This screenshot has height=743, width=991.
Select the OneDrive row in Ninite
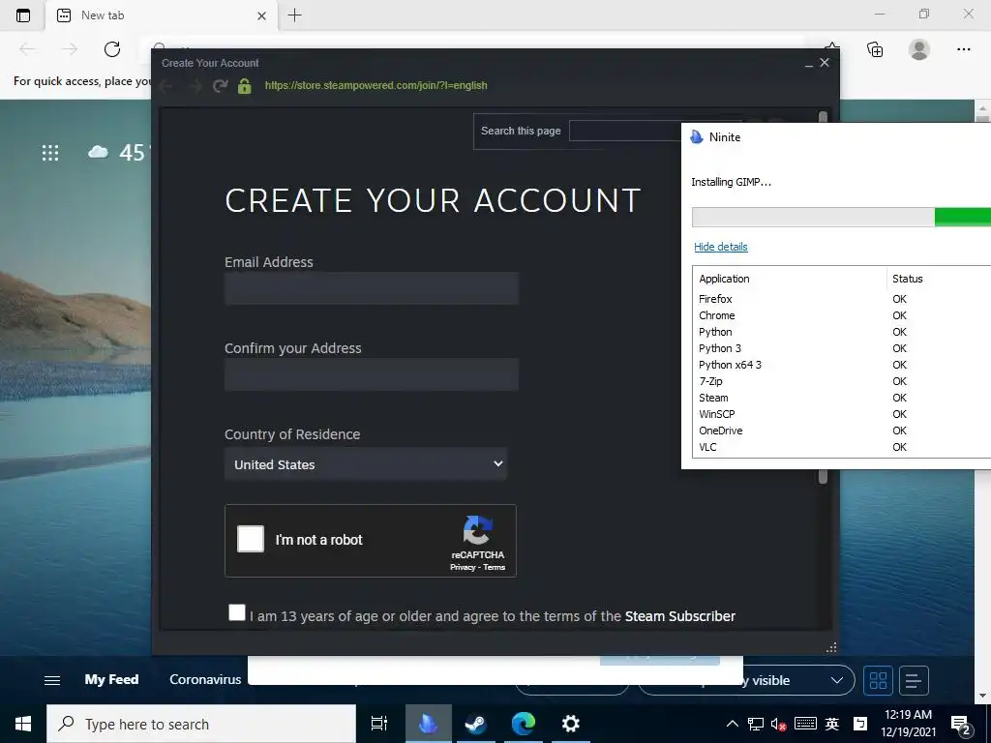point(842,431)
